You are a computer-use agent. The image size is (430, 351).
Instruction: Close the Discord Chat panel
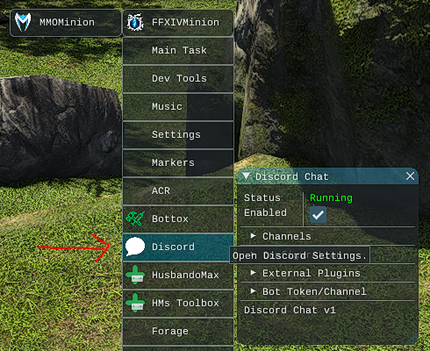[x=410, y=176]
